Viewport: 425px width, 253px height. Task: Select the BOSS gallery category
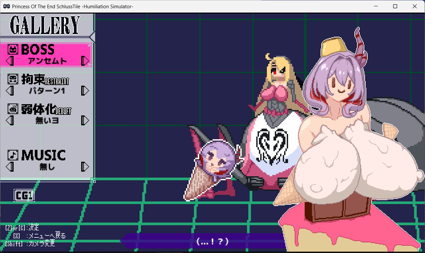click(x=46, y=55)
